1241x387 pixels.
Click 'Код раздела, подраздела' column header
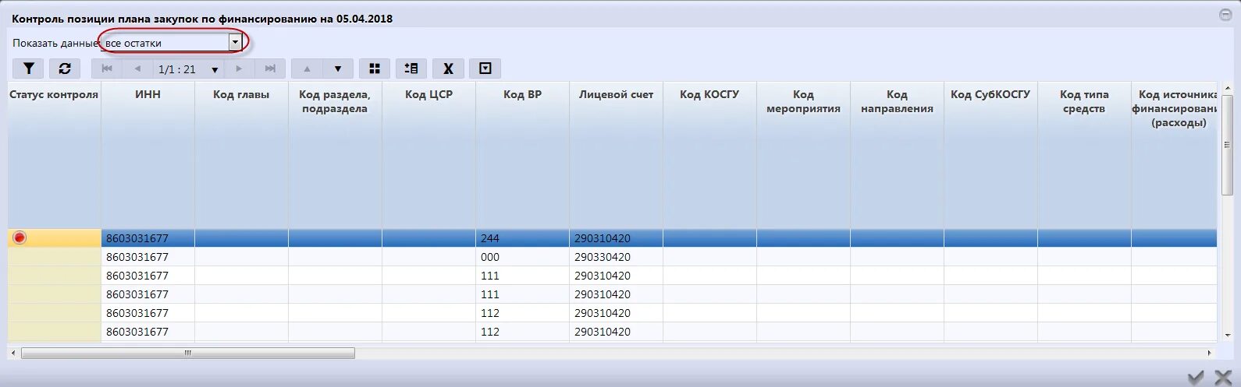(x=335, y=154)
